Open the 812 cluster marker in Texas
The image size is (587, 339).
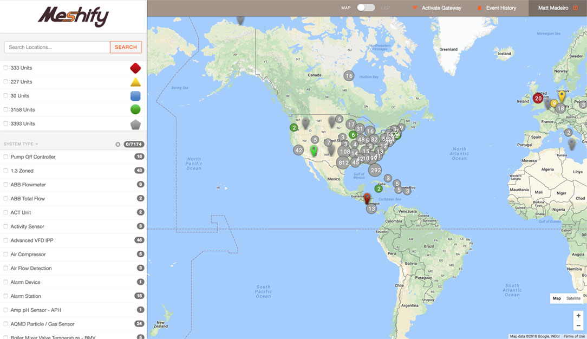coord(344,162)
